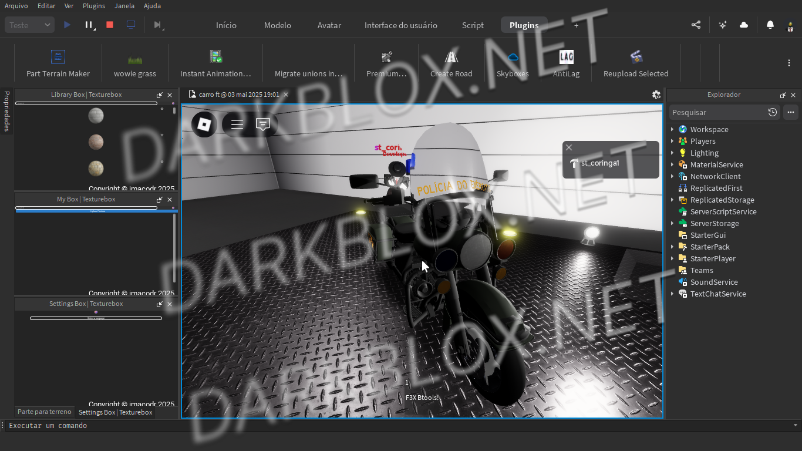Expand the MaterialService node
The width and height of the screenshot is (802, 451).
[672, 164]
